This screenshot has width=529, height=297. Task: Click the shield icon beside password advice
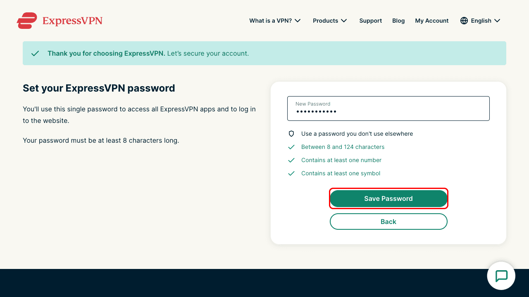(291, 134)
